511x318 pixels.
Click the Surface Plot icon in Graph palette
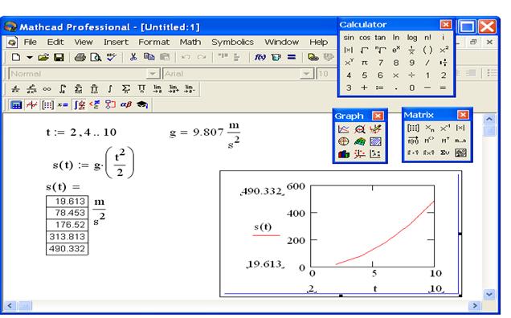click(359, 141)
